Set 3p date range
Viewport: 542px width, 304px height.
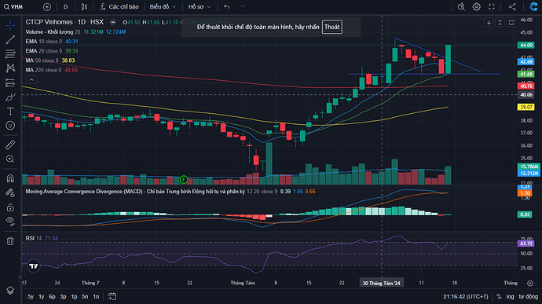pos(63,296)
